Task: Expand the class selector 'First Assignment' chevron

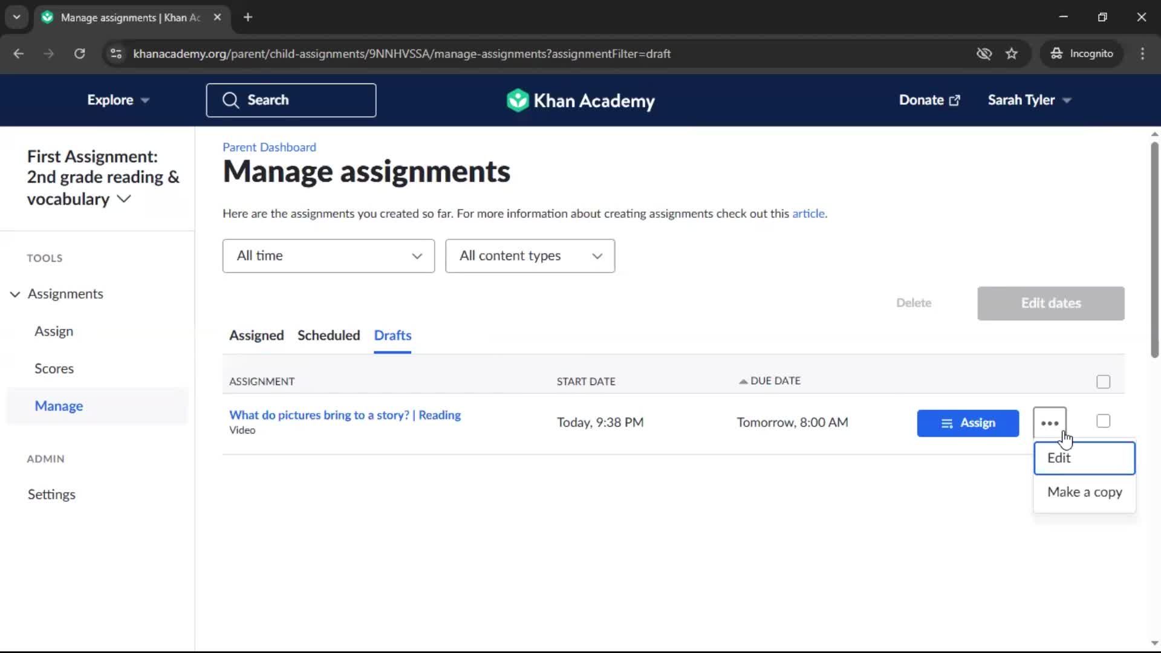Action: (124, 199)
